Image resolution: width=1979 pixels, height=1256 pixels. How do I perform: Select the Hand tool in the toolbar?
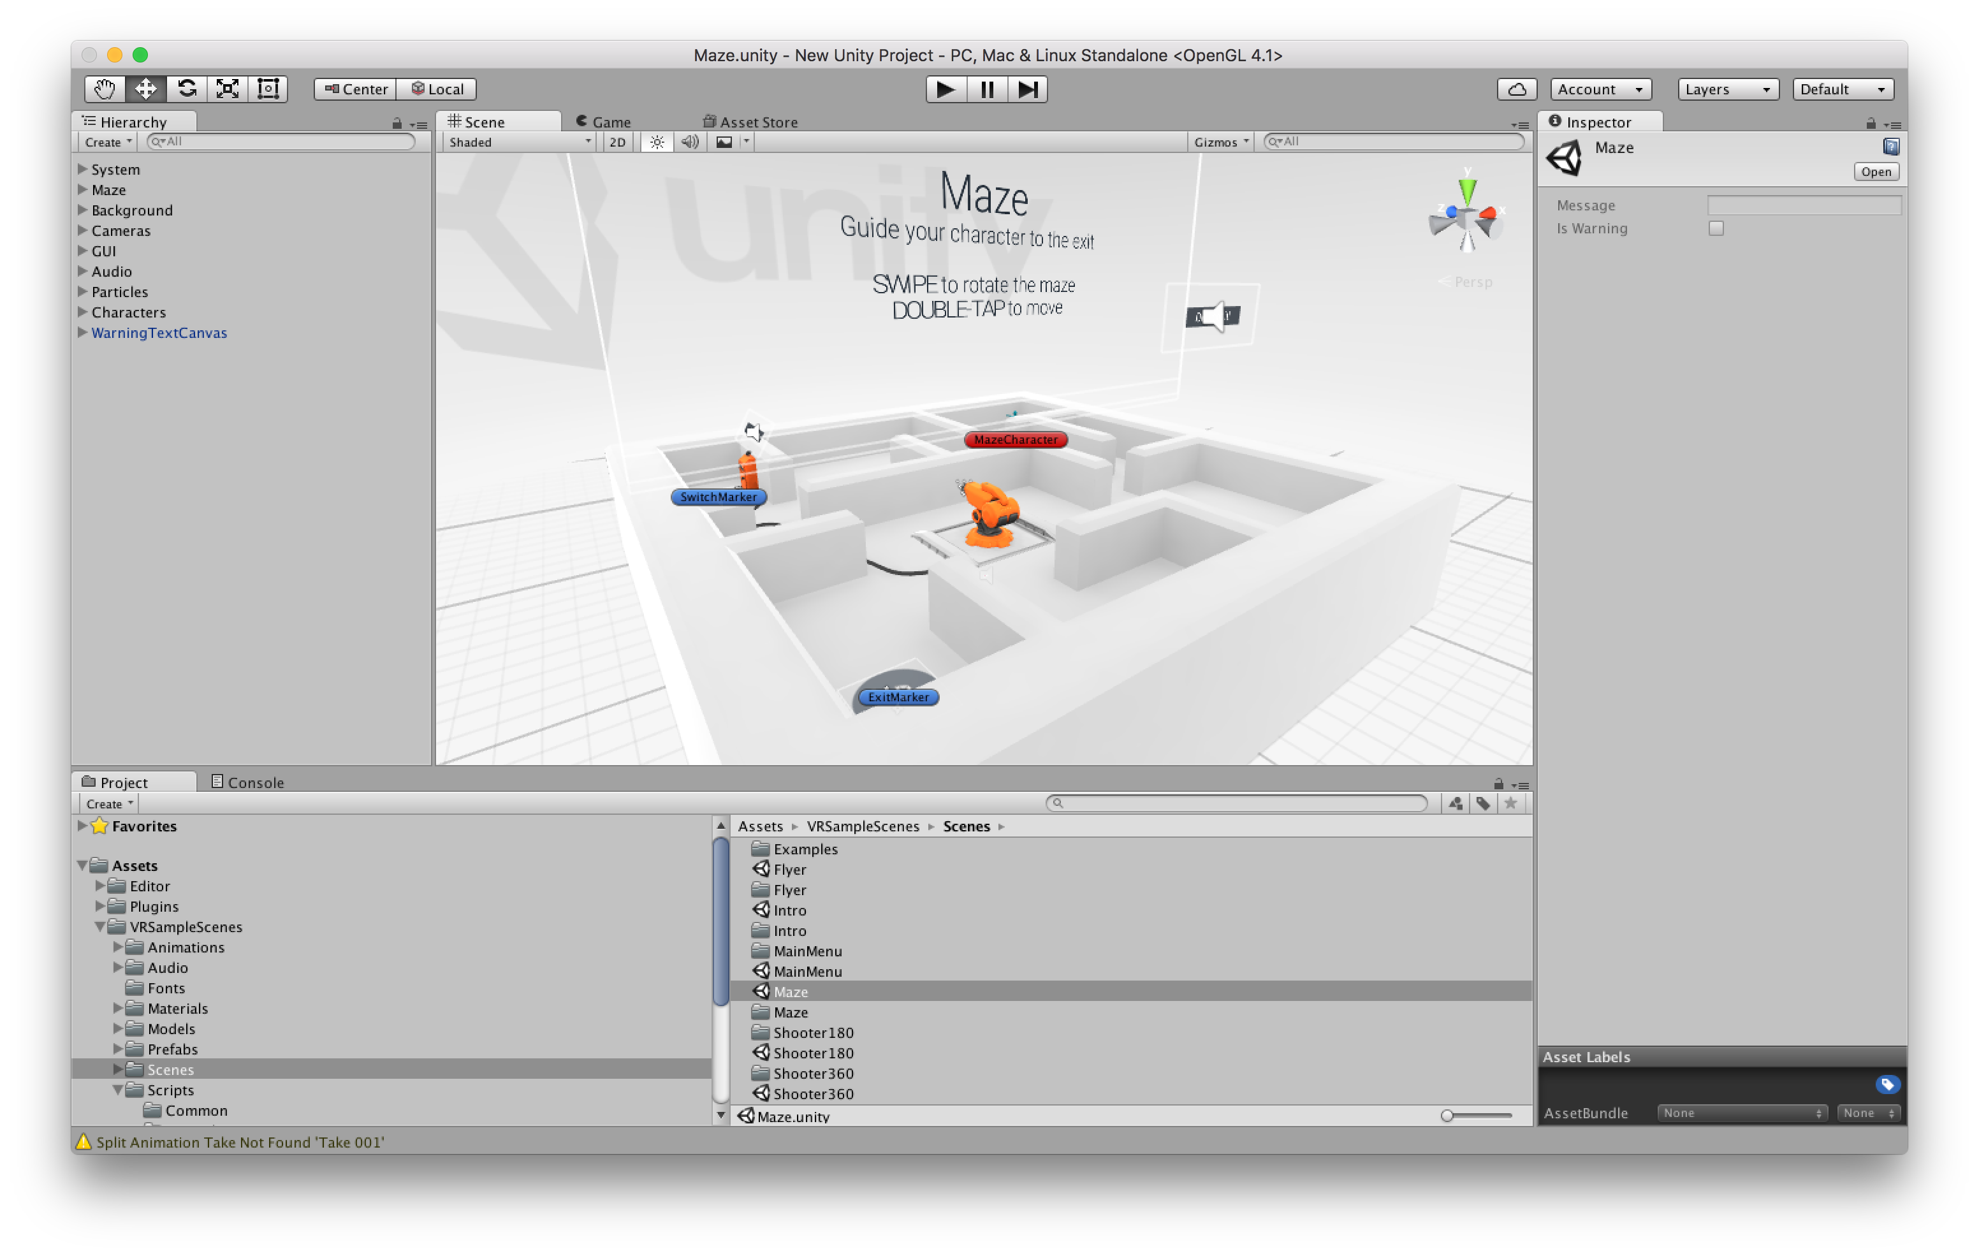pyautogui.click(x=105, y=89)
